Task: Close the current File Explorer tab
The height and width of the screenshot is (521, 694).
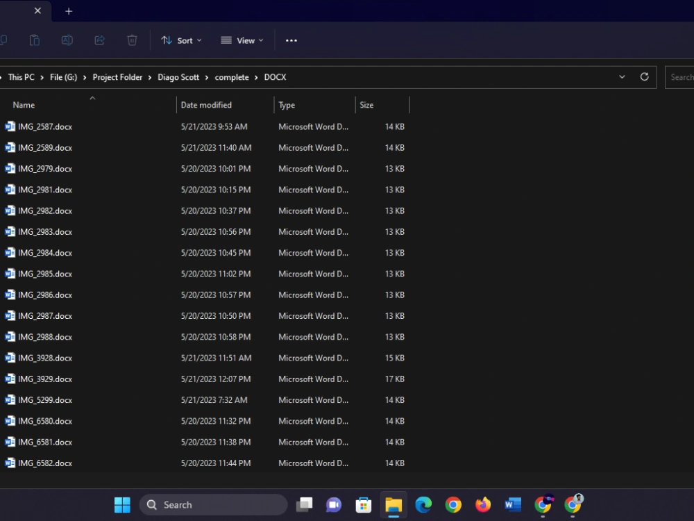Action: pos(37,10)
